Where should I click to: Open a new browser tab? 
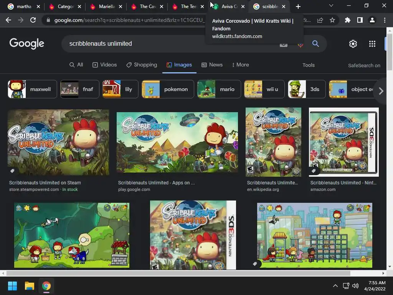click(x=298, y=7)
